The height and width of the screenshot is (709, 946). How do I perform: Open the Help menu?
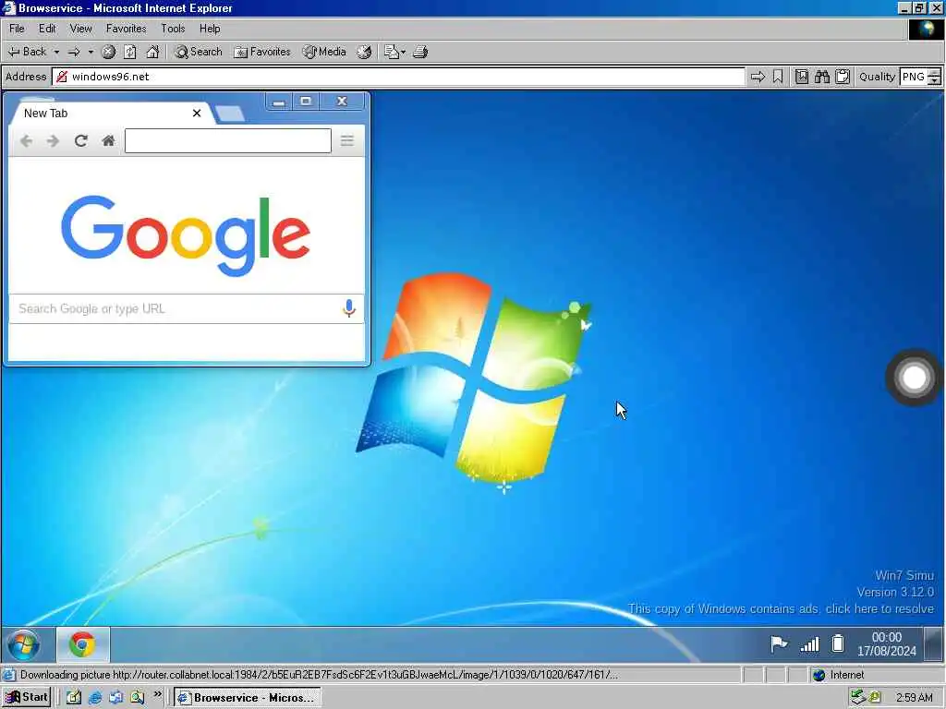point(210,29)
